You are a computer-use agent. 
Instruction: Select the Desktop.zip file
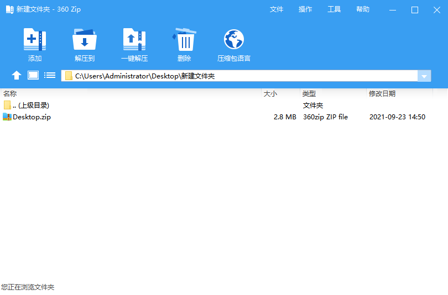pos(32,117)
